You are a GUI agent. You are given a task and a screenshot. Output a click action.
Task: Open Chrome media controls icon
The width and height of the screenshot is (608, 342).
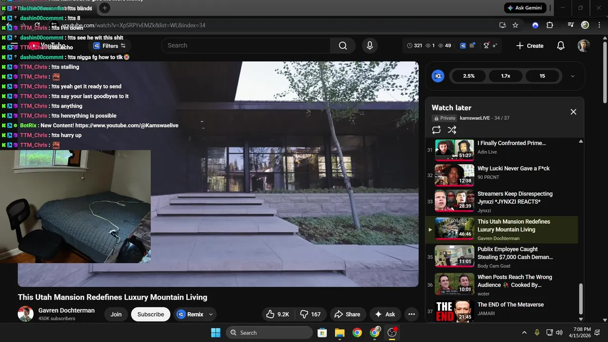point(571,25)
